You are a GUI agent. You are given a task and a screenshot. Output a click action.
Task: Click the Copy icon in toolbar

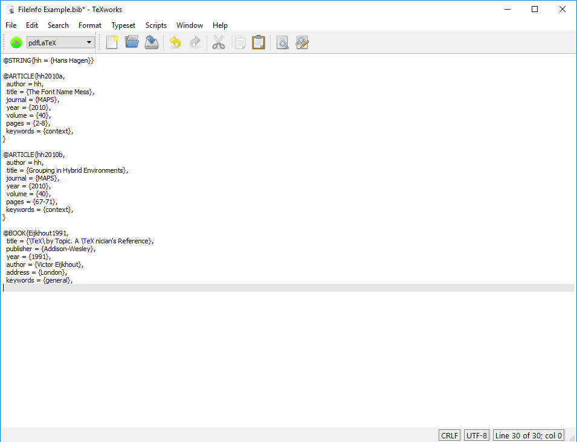(239, 43)
